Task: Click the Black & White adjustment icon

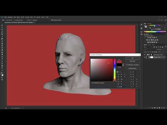Action: tap(151, 40)
